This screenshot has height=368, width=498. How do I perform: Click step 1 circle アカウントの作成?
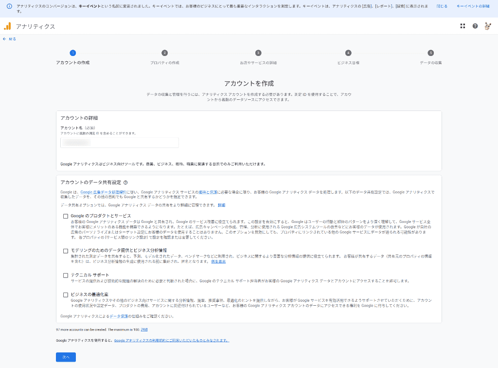[72, 53]
